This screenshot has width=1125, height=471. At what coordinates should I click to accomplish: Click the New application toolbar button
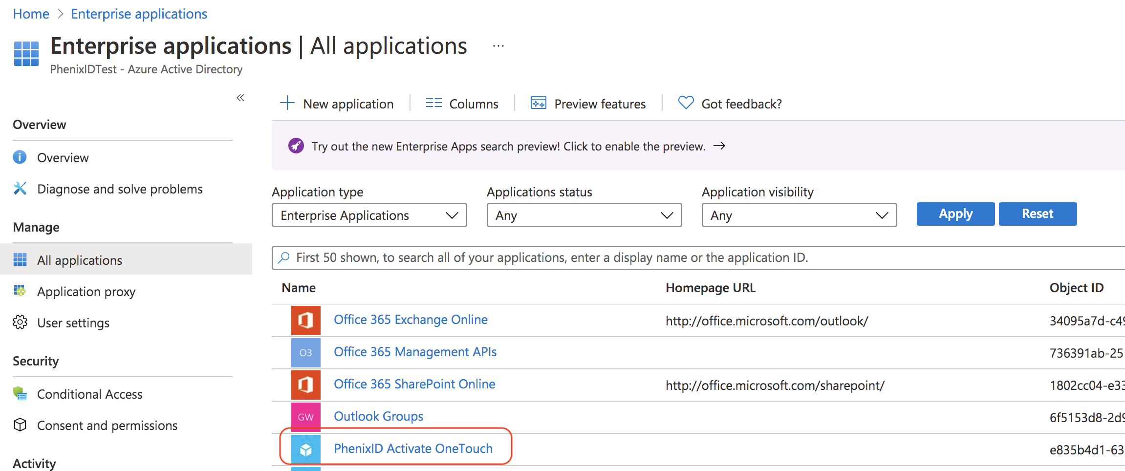[x=337, y=104]
